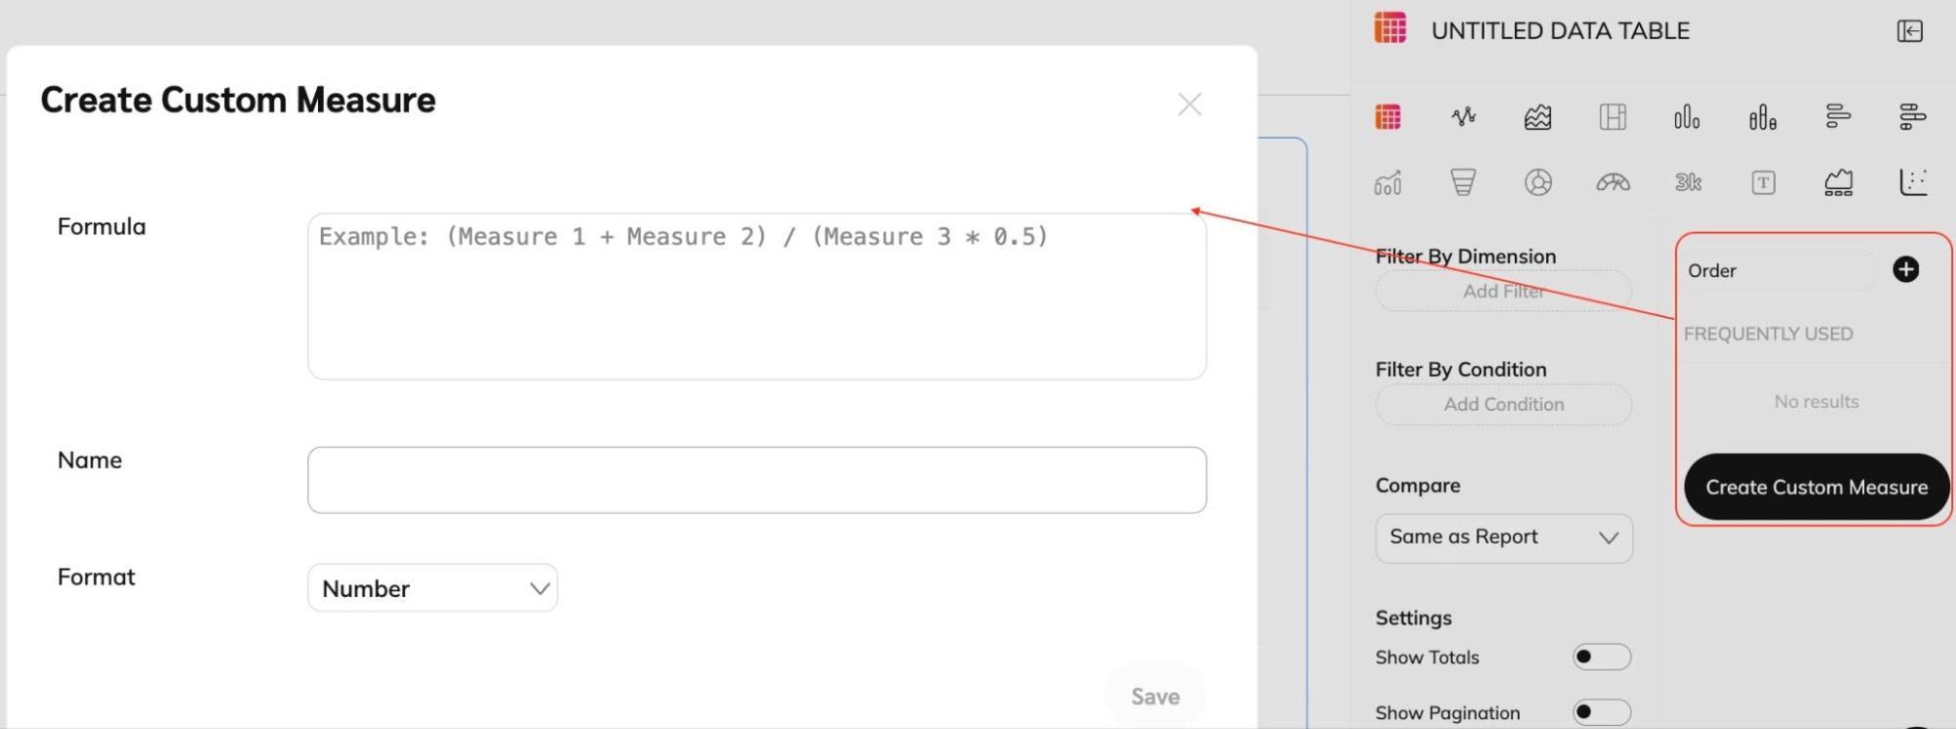Select the line chart visualization icon
1956x729 pixels.
(1463, 117)
